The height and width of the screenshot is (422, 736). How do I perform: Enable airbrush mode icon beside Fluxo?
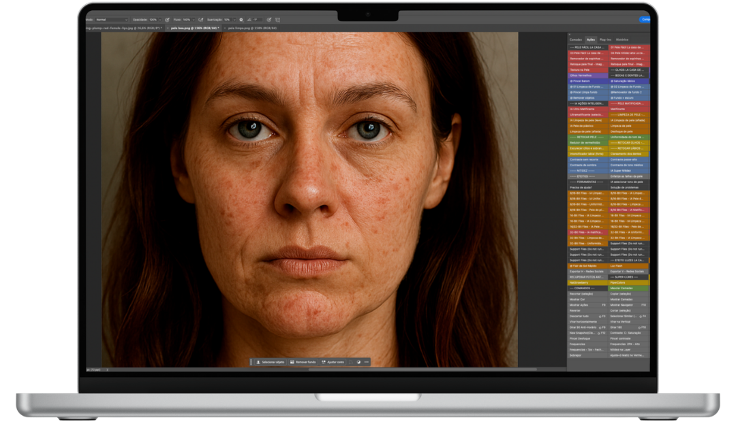[200, 20]
